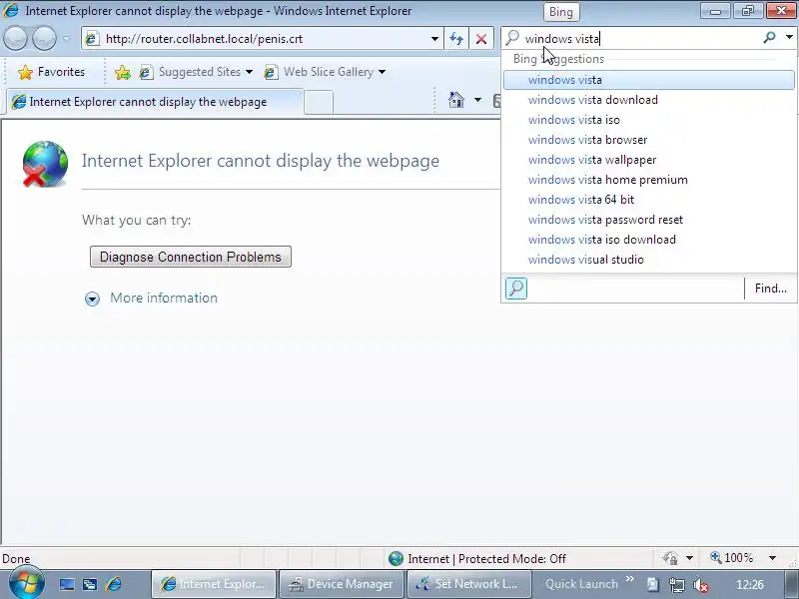Choose 'windows vista password reset' suggestion
This screenshot has height=599, width=799.
648,220
